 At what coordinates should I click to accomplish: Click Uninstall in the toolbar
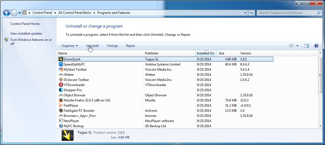click(x=92, y=46)
